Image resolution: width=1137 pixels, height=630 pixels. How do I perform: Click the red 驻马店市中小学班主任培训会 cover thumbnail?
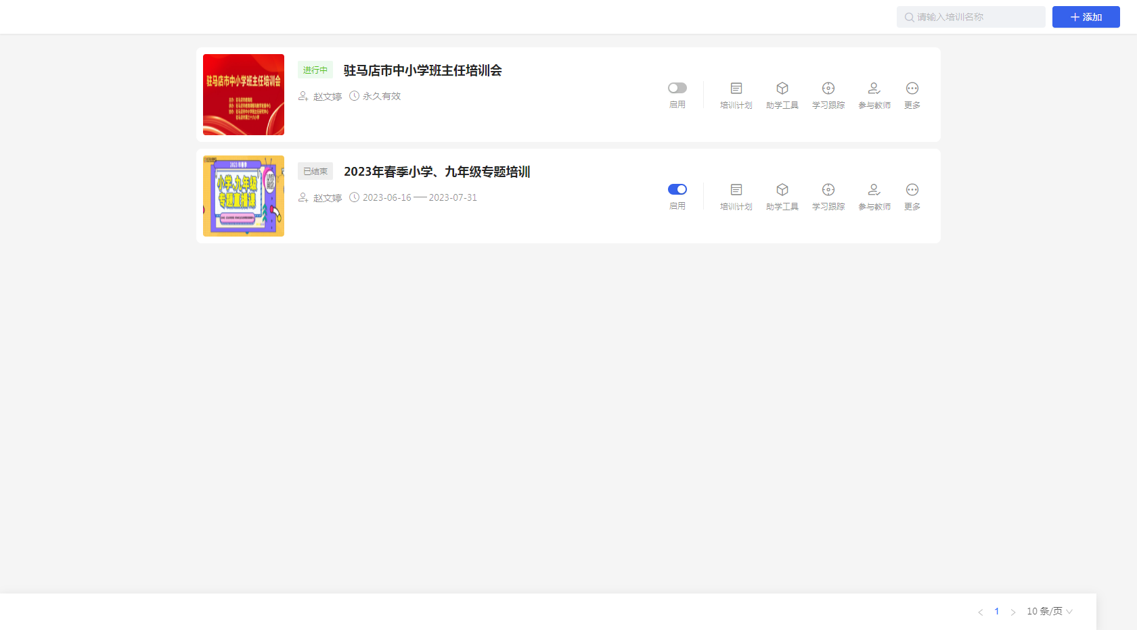click(x=244, y=95)
